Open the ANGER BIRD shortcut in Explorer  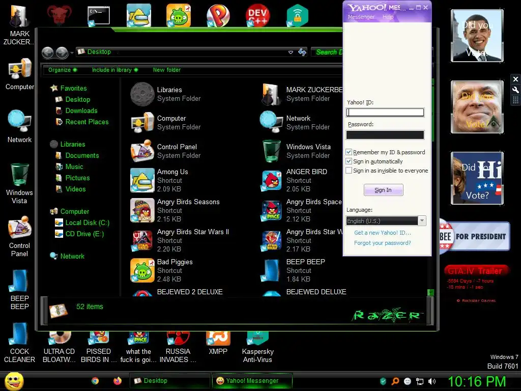(x=295, y=180)
